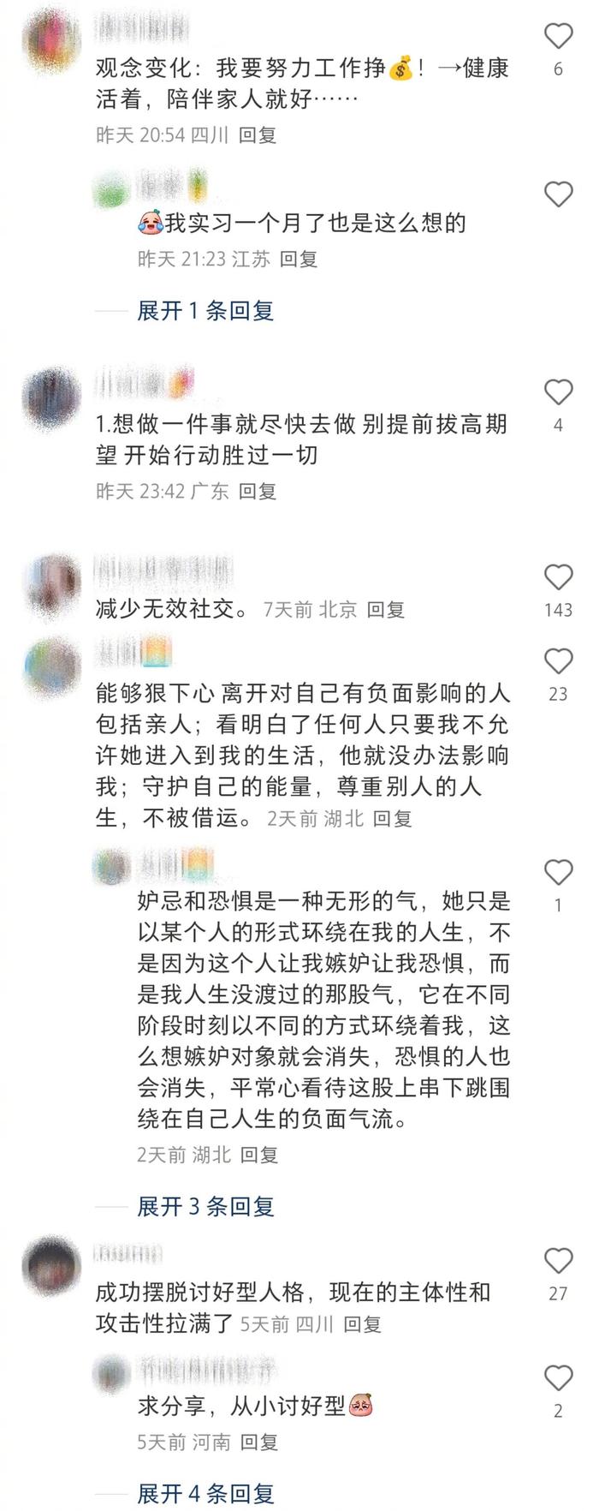Expand 展开 4 条回复 at bottom
This screenshot has height=1511, width=599.
click(x=205, y=1493)
